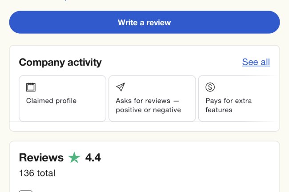This screenshot has width=289, height=192.
Task: Click the dollar sign circle icon
Action: (210, 87)
